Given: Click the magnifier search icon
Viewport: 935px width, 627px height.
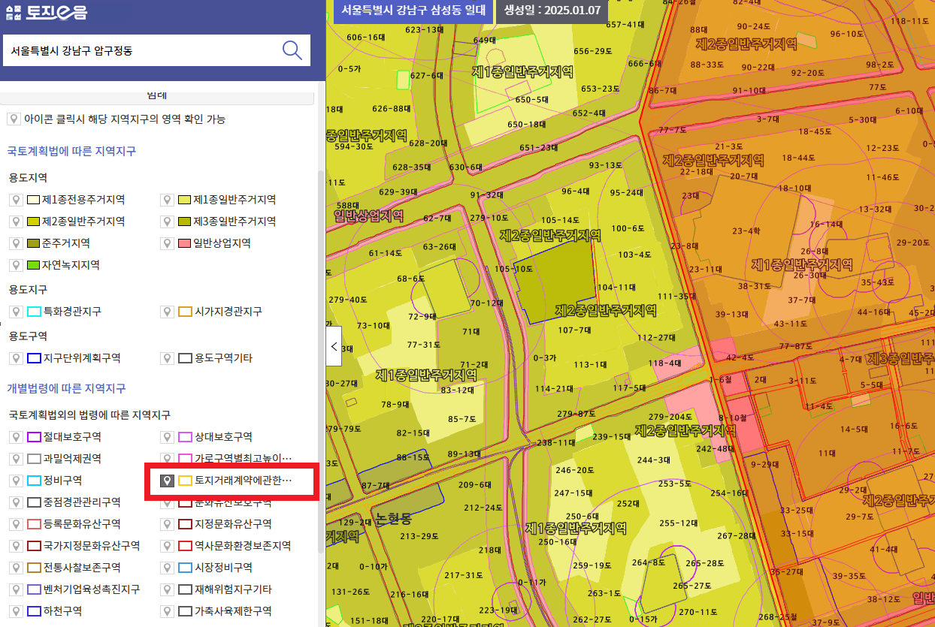Looking at the screenshot, I should coord(292,50).
